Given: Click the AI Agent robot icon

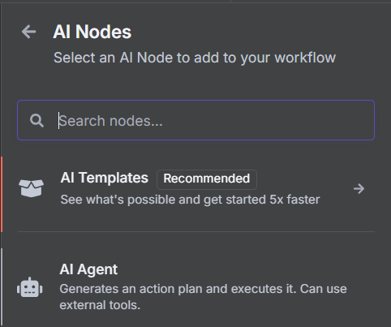Looking at the screenshot, I should (x=30, y=287).
